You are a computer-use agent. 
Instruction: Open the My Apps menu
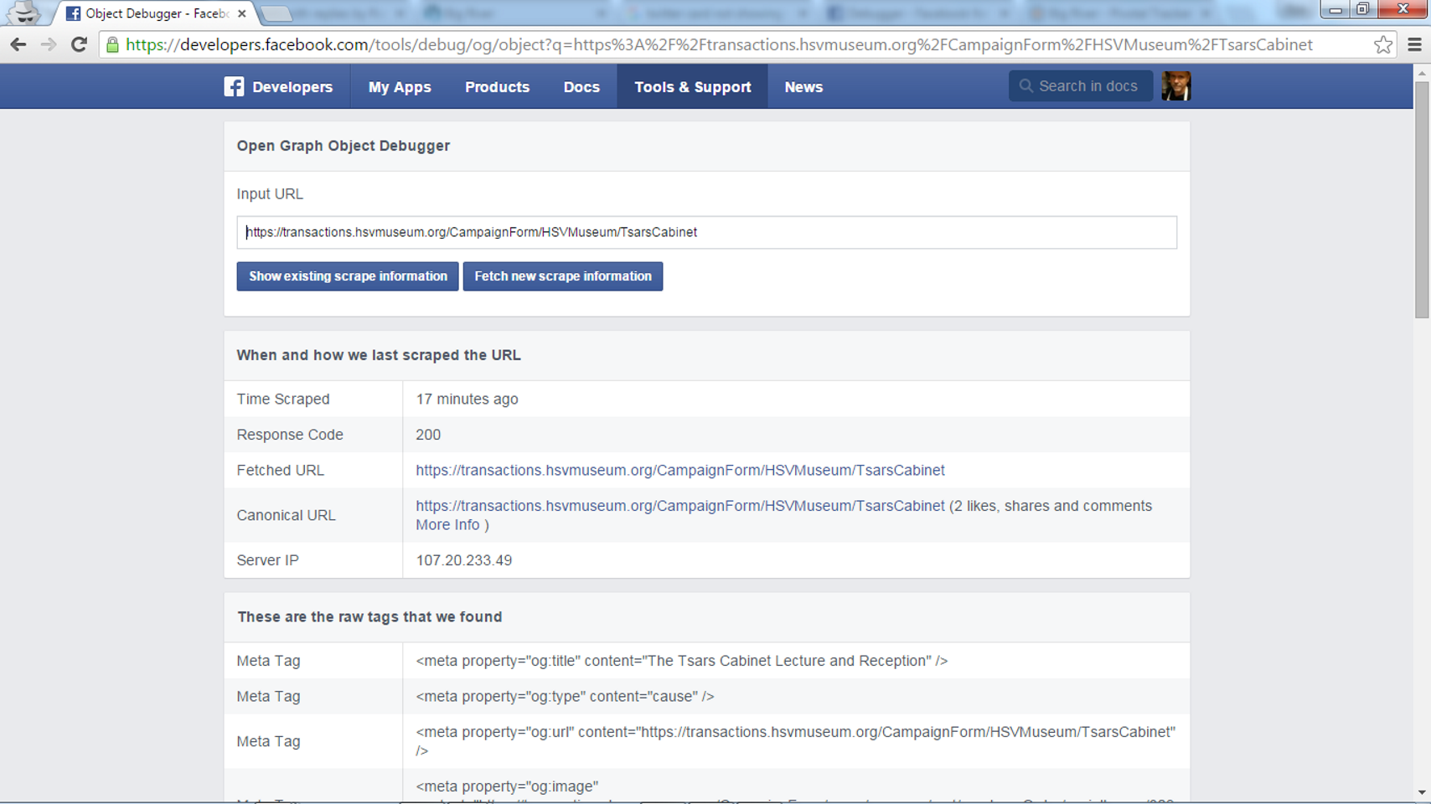point(400,87)
